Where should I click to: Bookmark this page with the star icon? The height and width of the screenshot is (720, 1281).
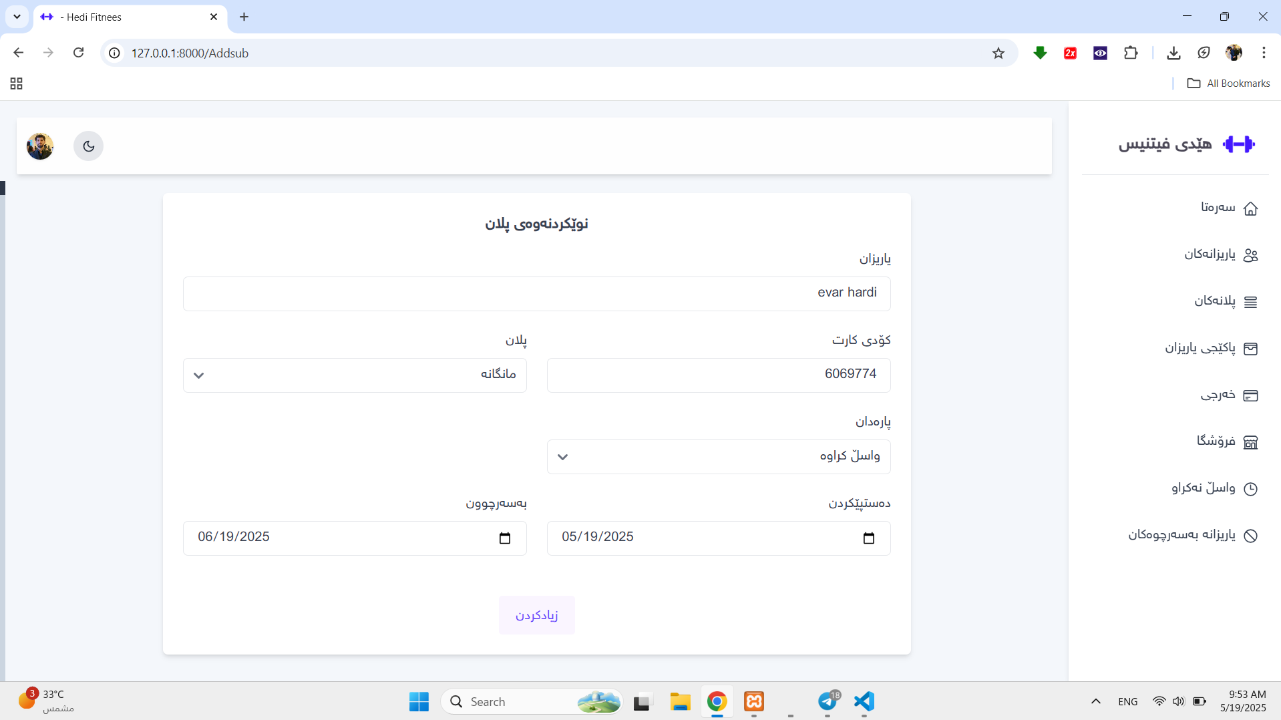998,53
